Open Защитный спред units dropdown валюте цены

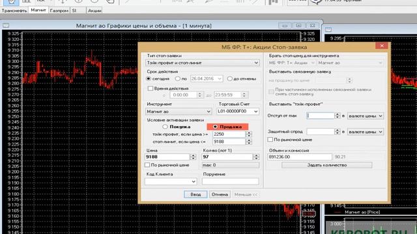click(366, 132)
